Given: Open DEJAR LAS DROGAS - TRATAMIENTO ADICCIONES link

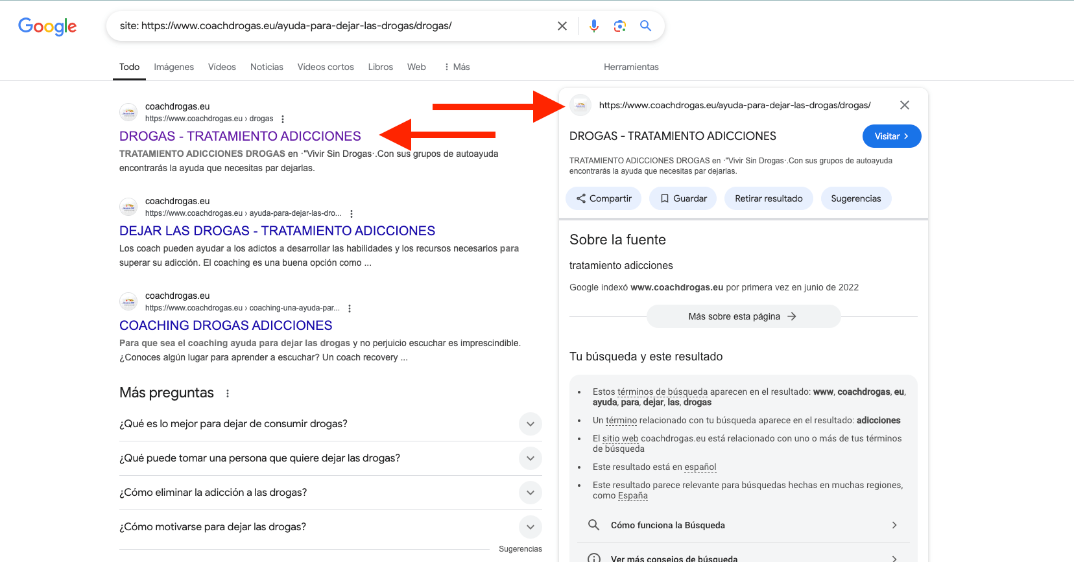Looking at the screenshot, I should point(277,231).
